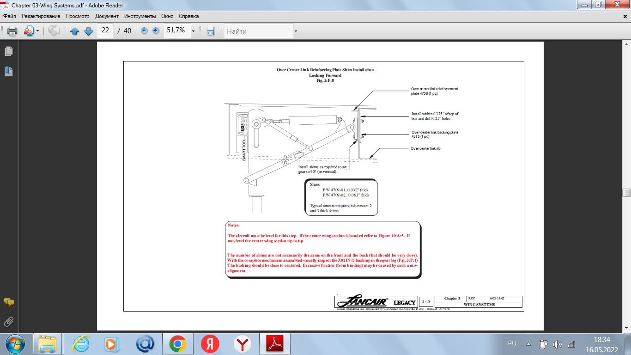Click the fit-width scrolling mode icon

[x=210, y=31]
